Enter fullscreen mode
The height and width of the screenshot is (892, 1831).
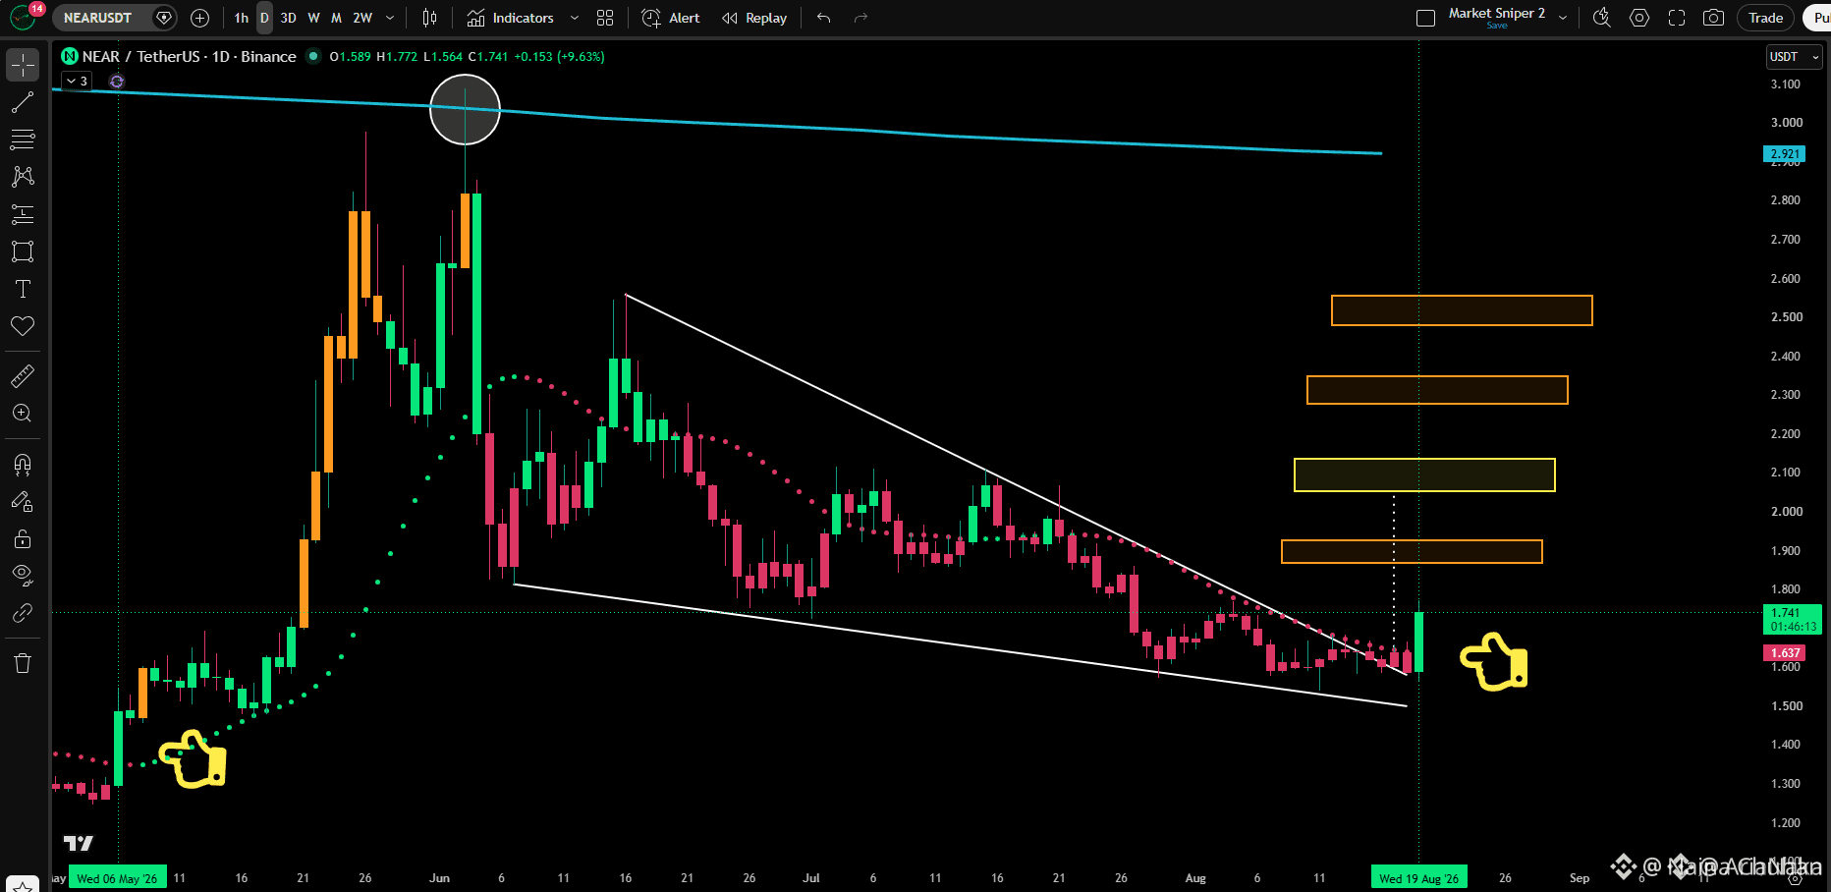(x=1677, y=18)
